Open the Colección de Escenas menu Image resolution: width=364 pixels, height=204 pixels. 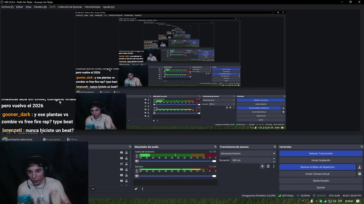coord(70,7)
